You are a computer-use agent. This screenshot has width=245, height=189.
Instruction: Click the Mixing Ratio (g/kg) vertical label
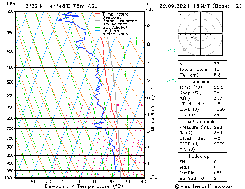pyautogui.click(x=153, y=109)
